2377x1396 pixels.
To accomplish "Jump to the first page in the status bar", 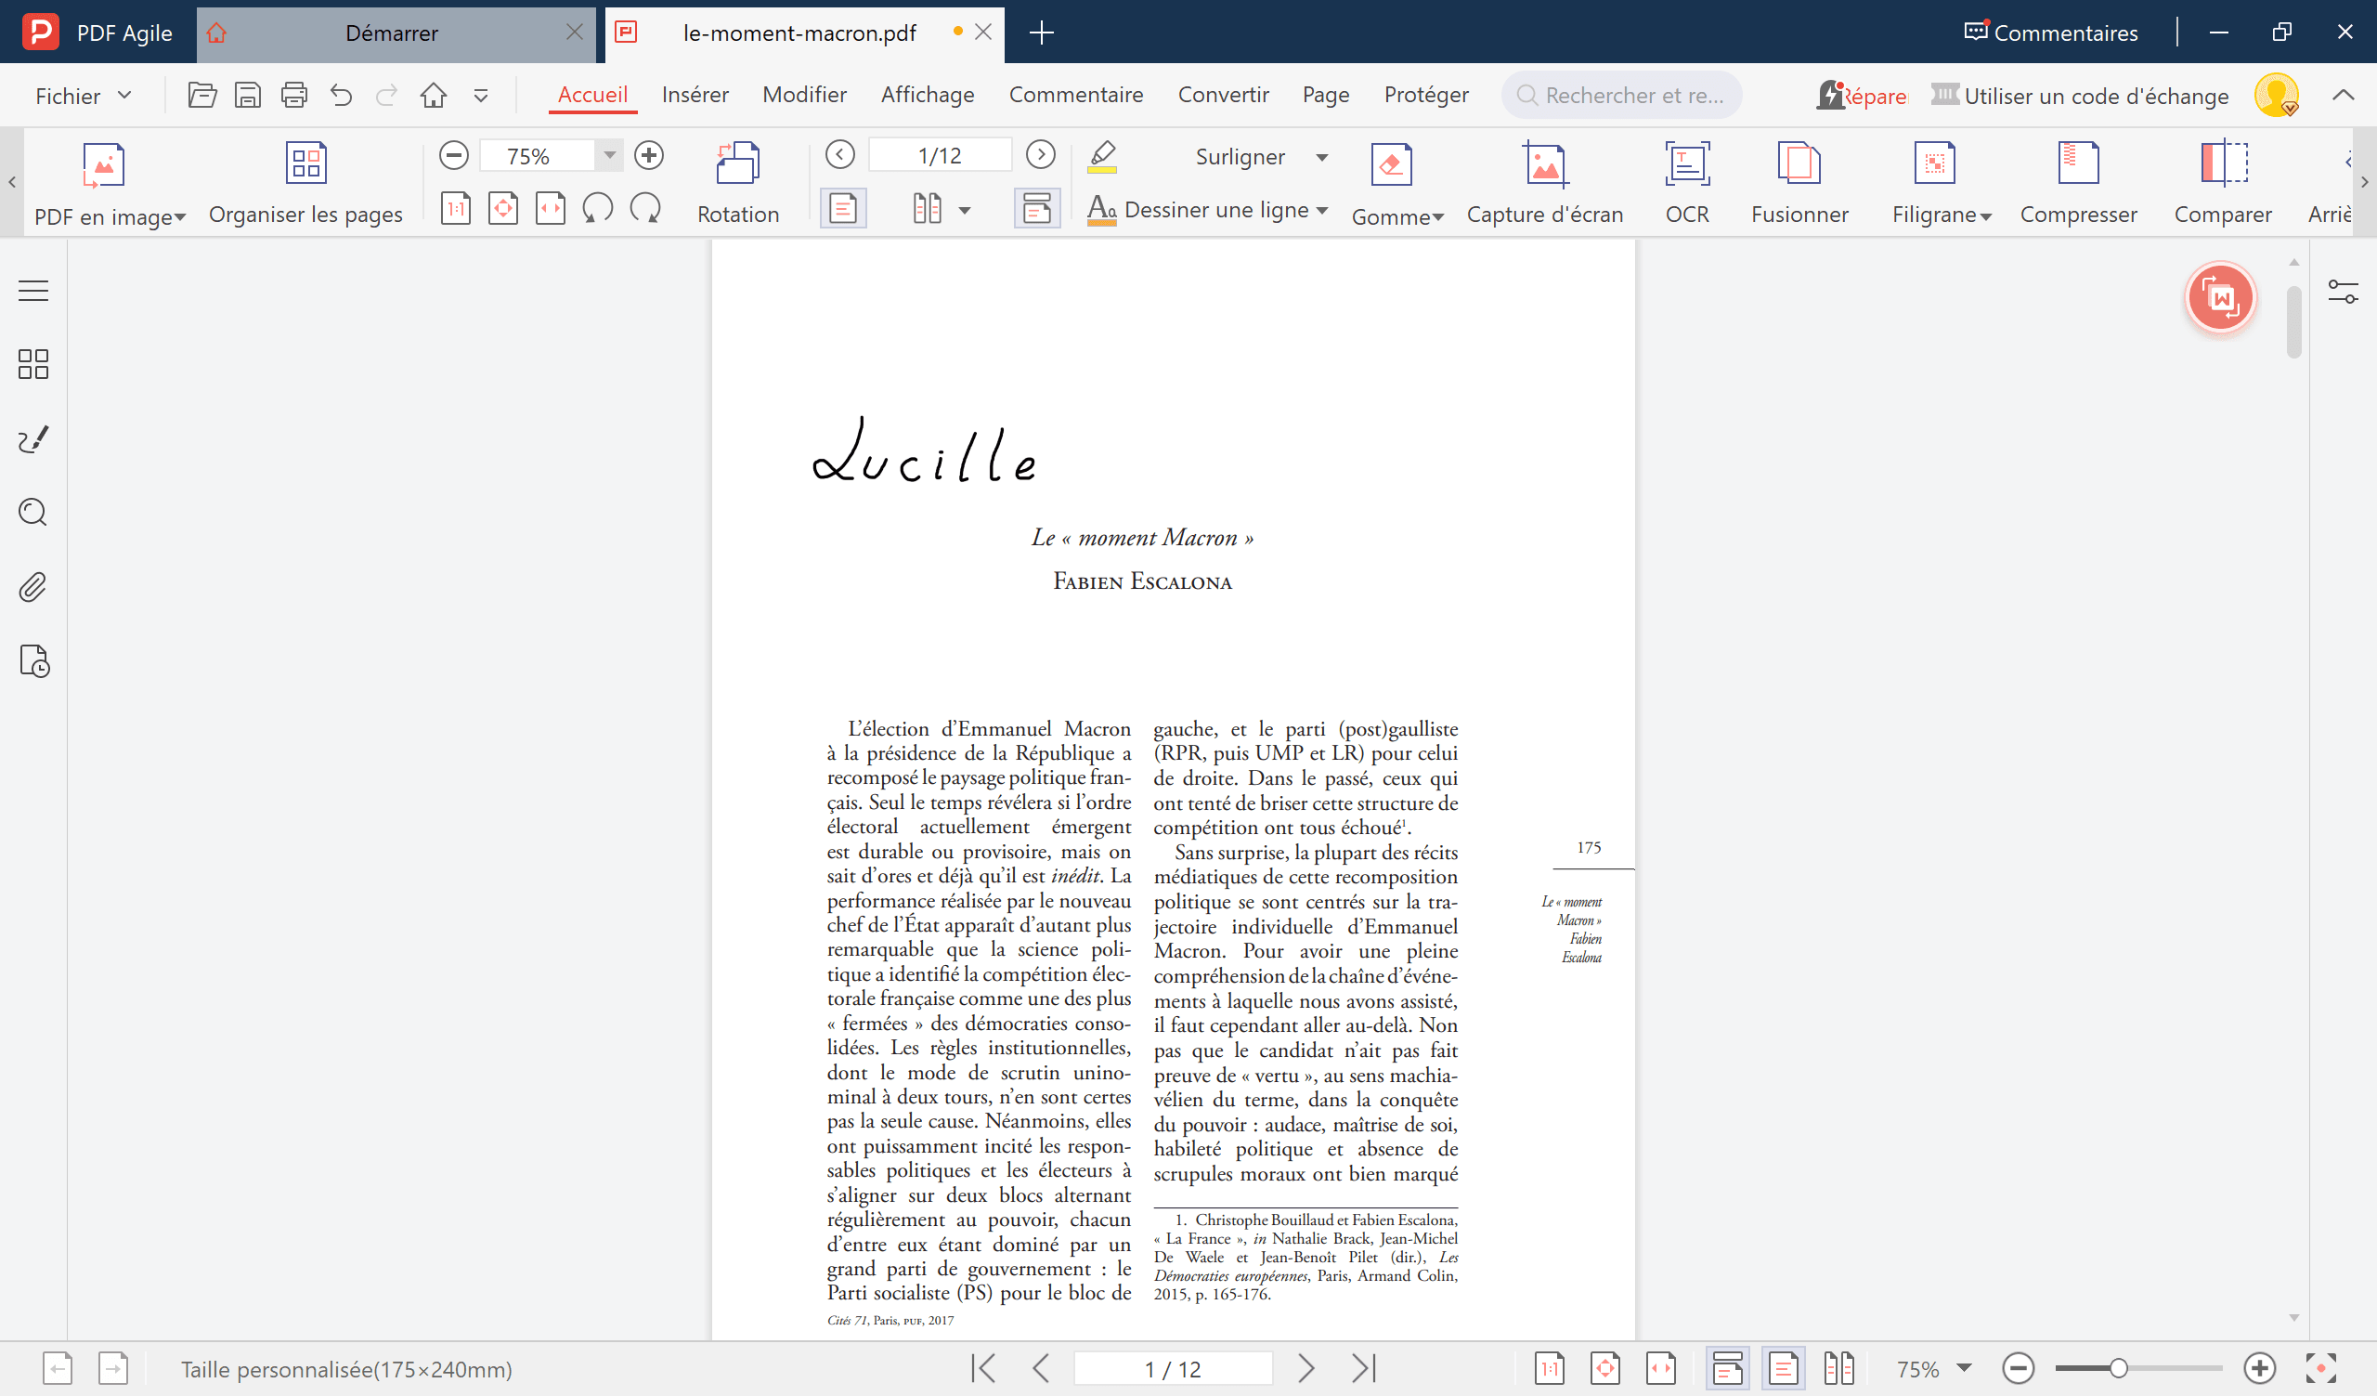I will coord(983,1368).
